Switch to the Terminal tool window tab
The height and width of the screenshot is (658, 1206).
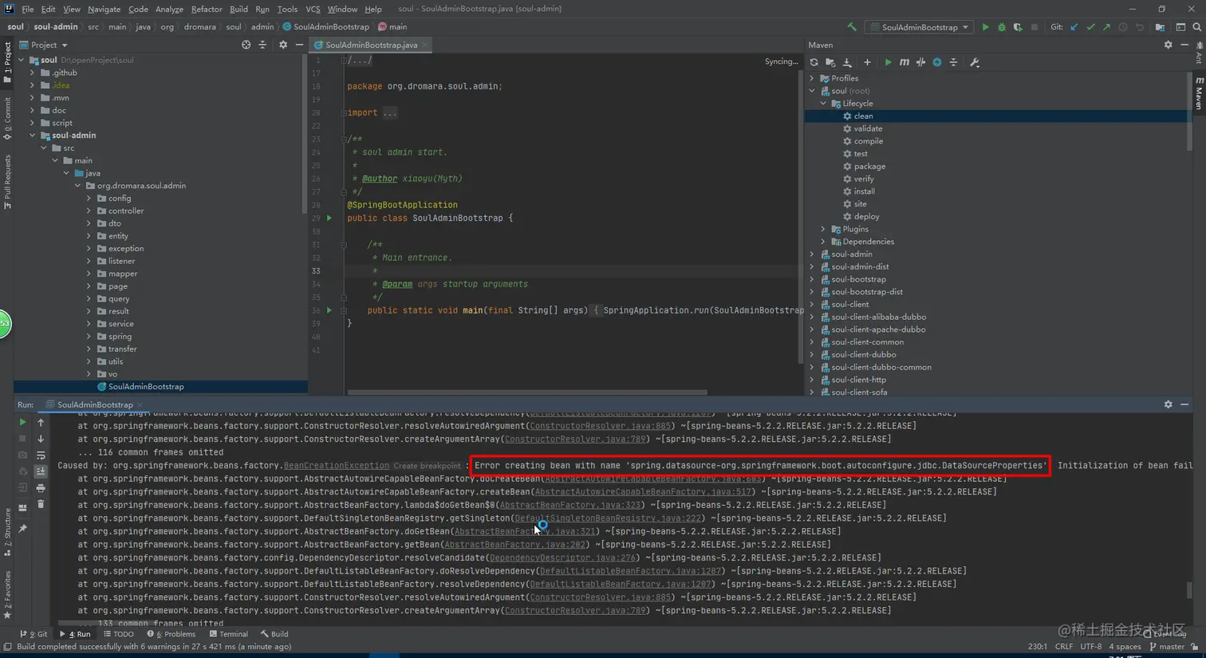coord(229,634)
